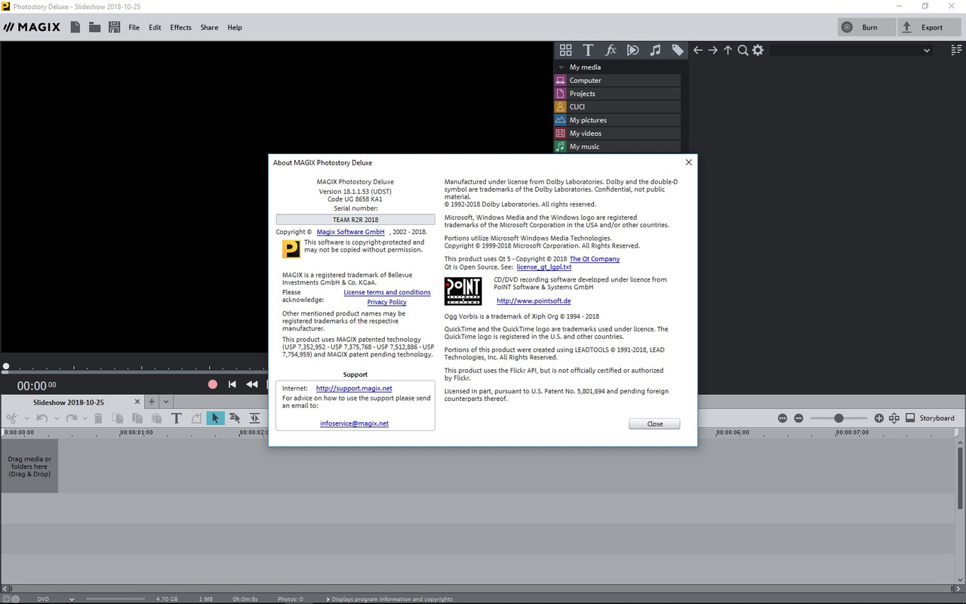Open the media import grid tab

click(x=565, y=50)
